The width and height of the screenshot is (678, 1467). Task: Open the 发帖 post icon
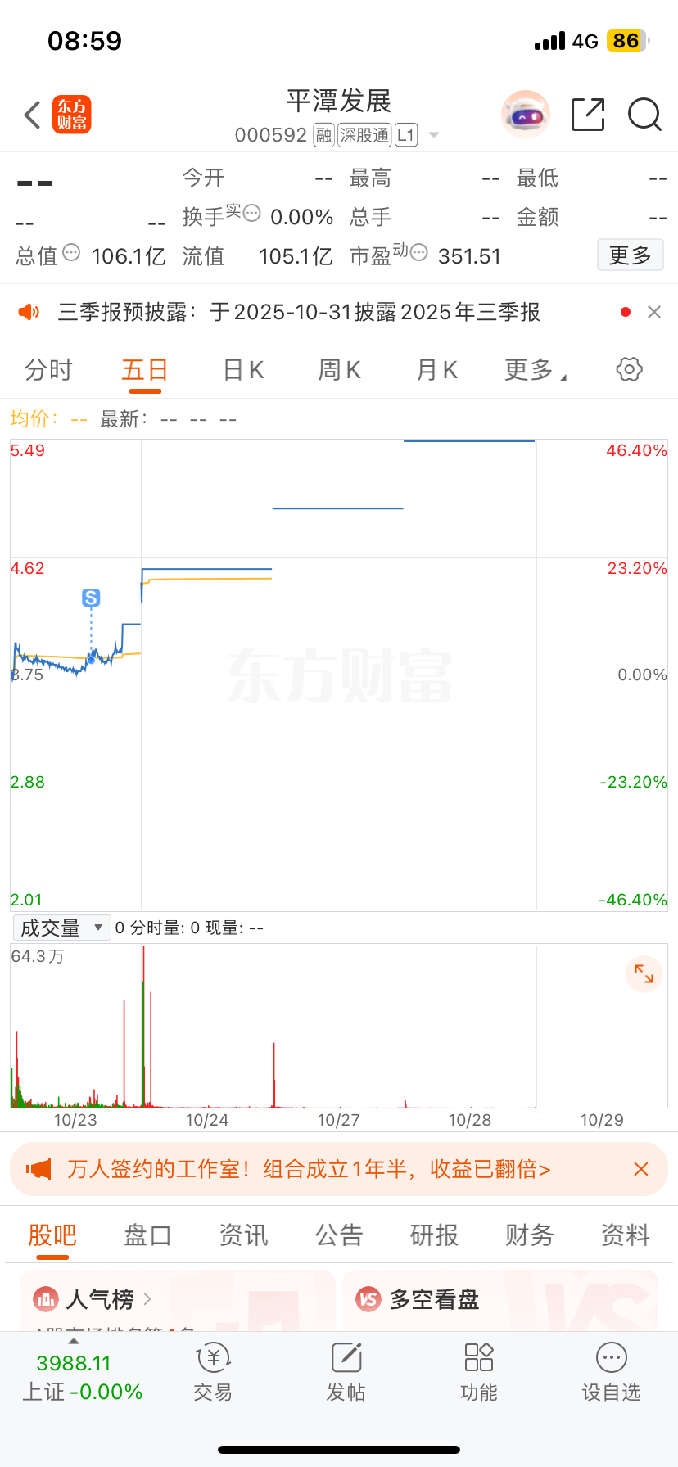click(346, 1372)
